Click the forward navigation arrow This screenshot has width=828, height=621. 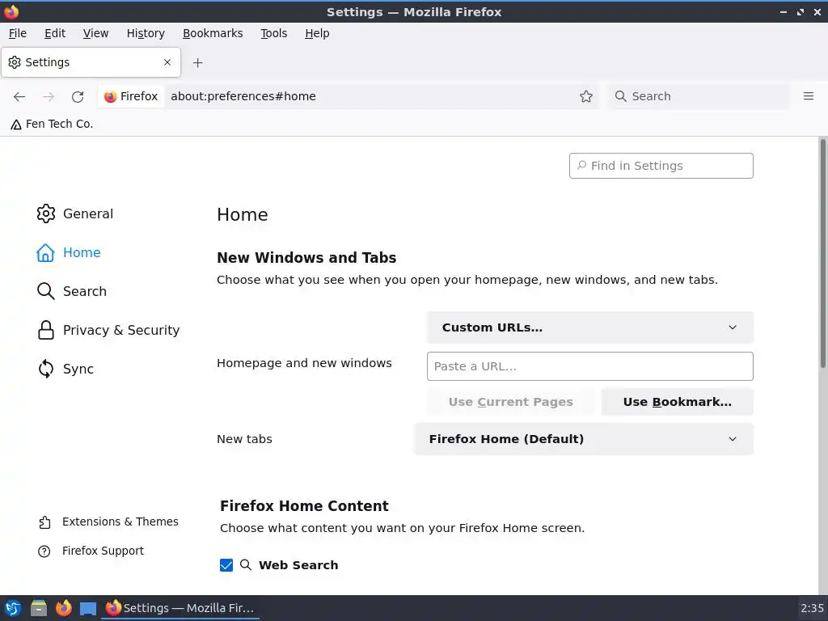click(x=49, y=97)
